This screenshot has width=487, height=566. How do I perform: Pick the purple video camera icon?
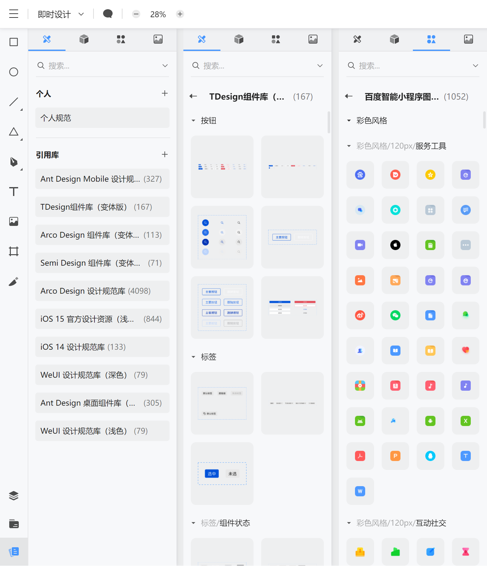(x=360, y=245)
